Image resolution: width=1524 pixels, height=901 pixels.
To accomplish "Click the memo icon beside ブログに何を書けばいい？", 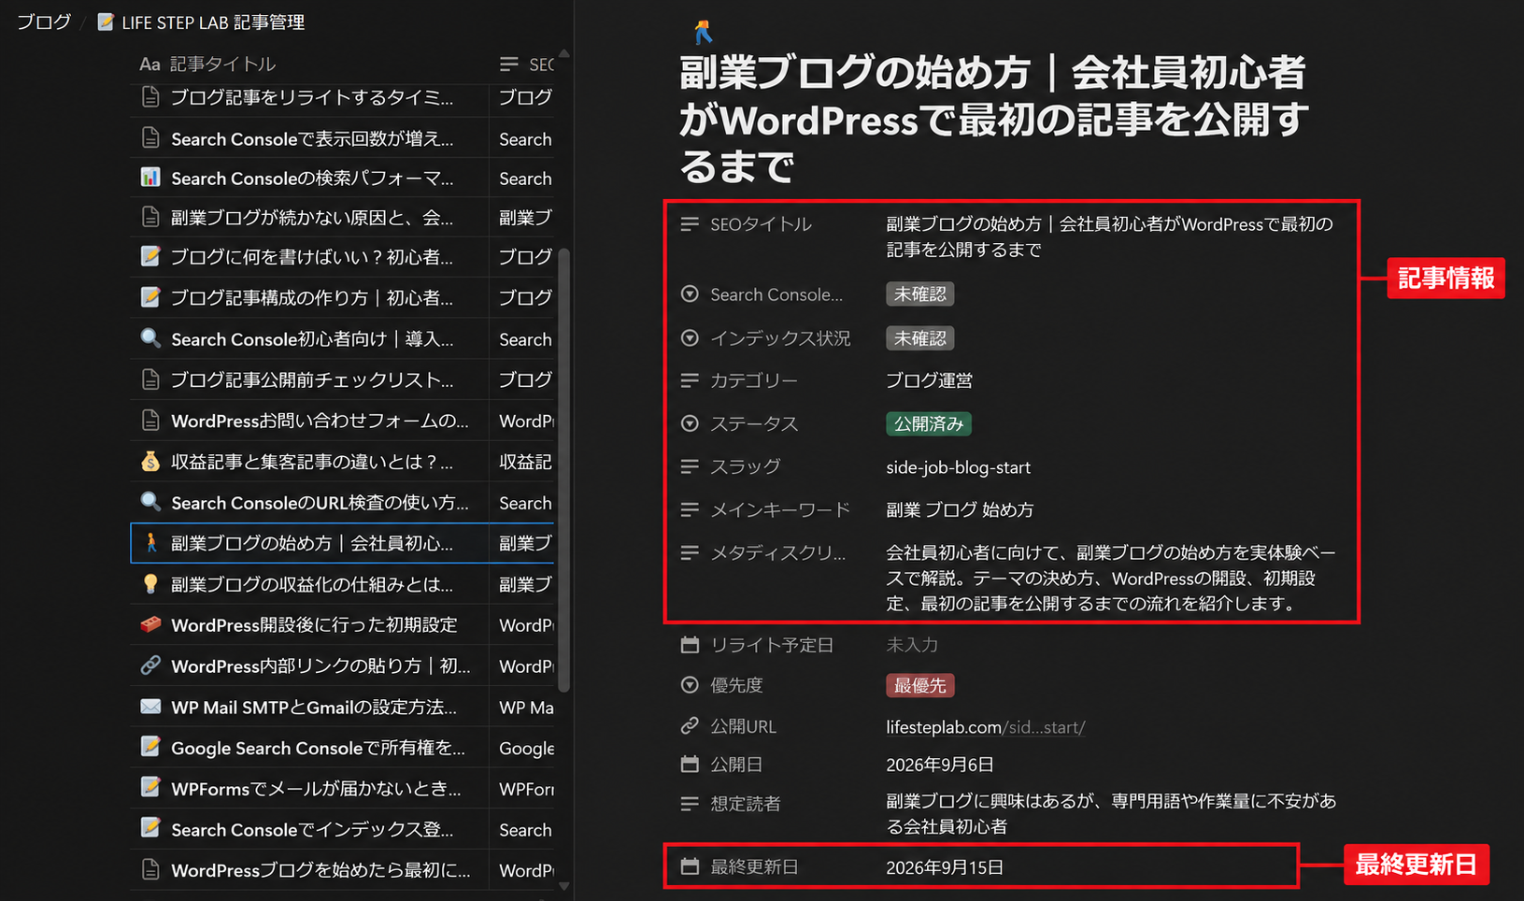I will tap(150, 256).
